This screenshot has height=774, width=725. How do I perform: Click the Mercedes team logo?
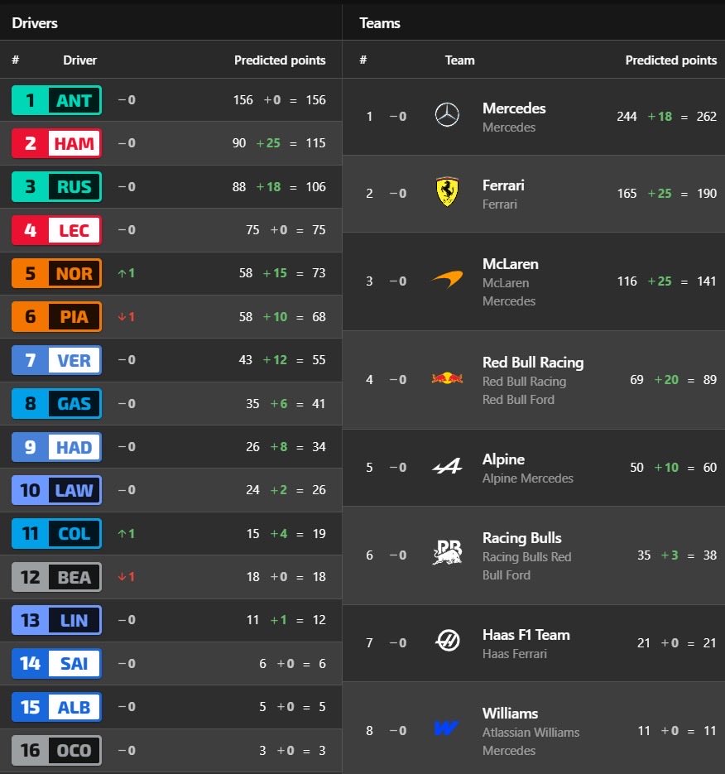[447, 115]
